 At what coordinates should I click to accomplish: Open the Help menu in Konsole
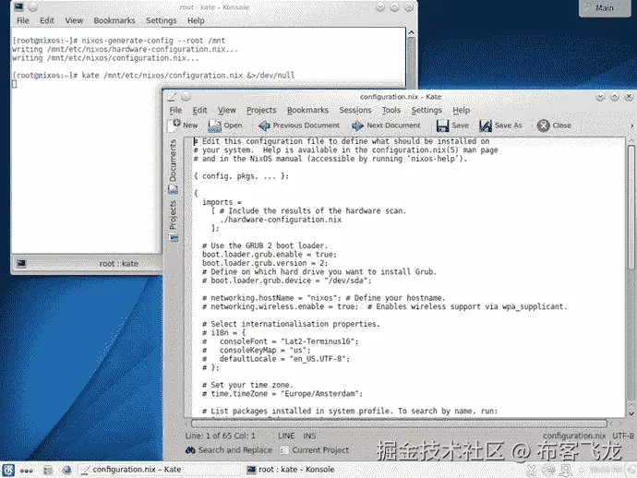(x=196, y=20)
